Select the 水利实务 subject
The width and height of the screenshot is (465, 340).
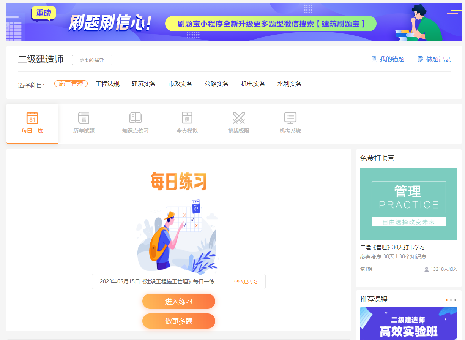[x=290, y=84]
